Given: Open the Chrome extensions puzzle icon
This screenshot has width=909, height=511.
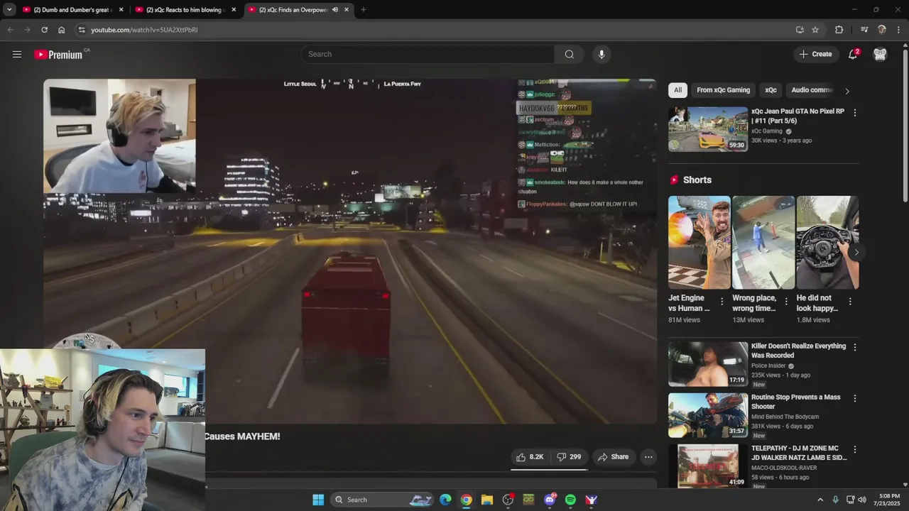Looking at the screenshot, I should point(839,30).
